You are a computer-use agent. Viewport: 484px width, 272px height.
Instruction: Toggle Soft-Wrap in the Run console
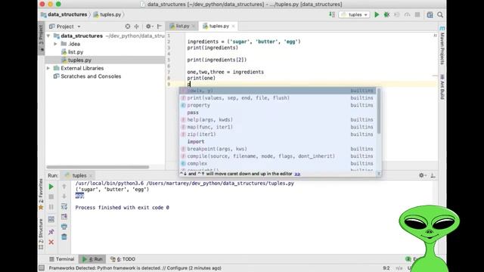pos(64,206)
